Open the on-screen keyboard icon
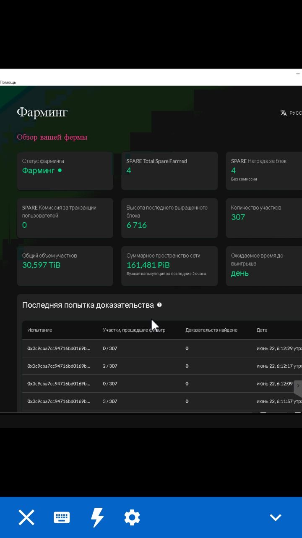This screenshot has width=302, height=538. 62,517
